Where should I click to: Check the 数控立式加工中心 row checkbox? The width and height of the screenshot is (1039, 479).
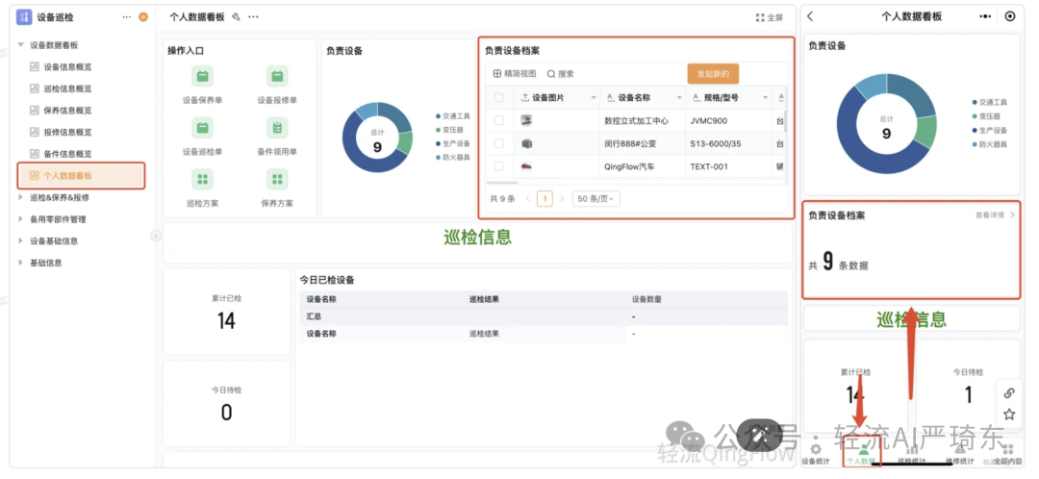499,120
